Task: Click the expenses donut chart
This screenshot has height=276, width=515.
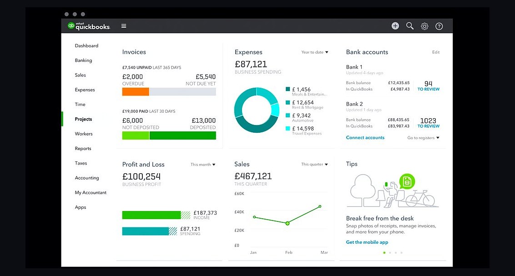Action: point(257,110)
